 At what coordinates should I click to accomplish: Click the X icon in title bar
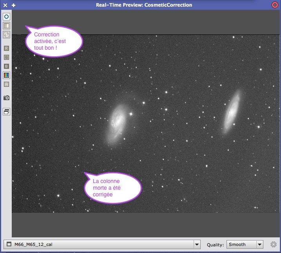pos(5,5)
